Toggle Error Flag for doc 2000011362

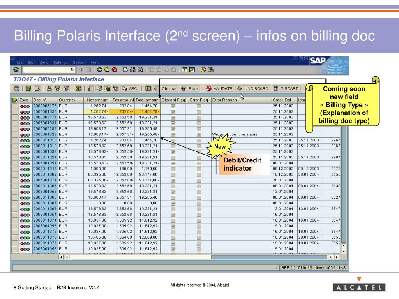pos(199,175)
